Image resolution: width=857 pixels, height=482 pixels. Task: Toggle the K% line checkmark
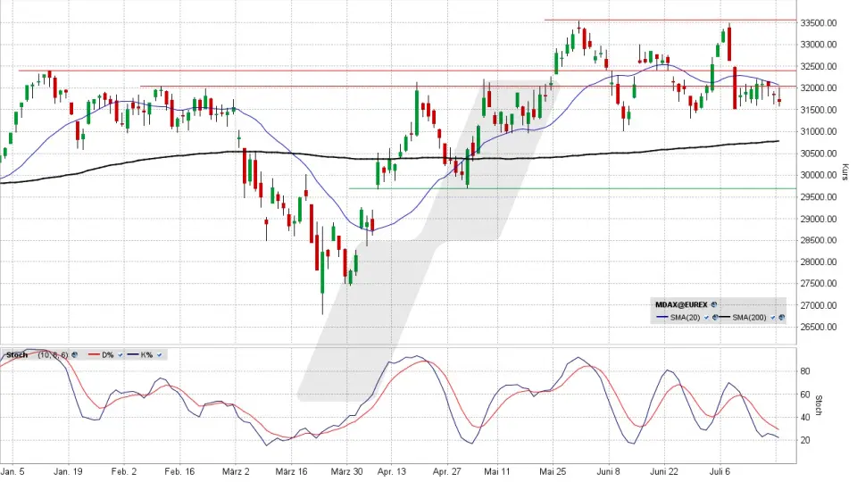[x=160, y=354]
